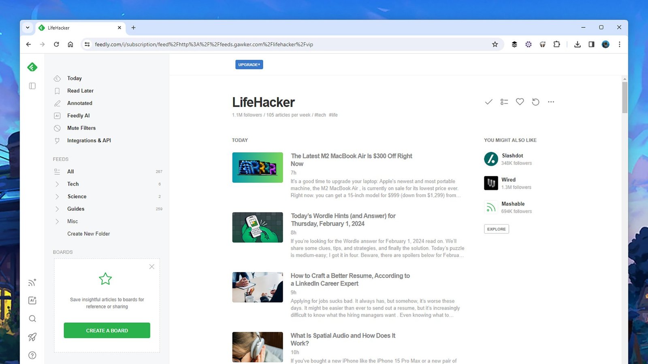Expand the Tech folder chevron

point(57,184)
